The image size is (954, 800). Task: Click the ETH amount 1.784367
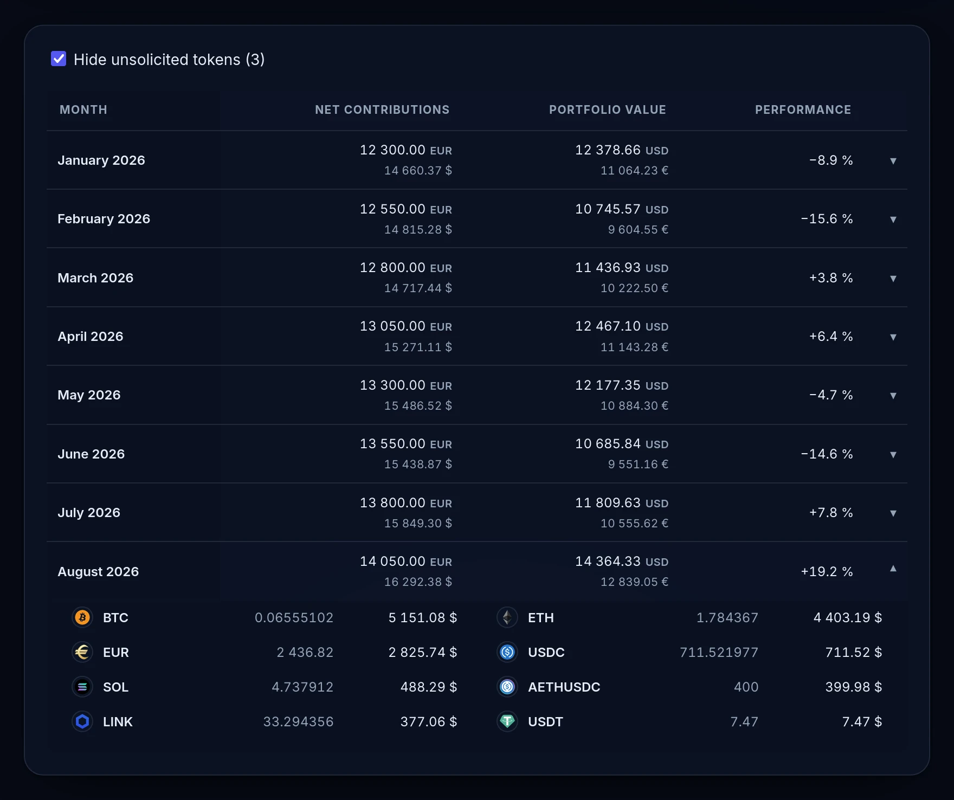click(x=727, y=618)
